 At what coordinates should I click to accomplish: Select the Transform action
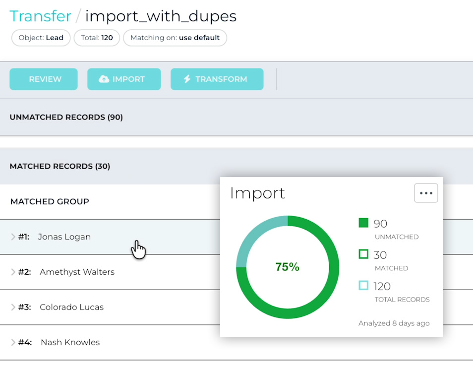[217, 79]
